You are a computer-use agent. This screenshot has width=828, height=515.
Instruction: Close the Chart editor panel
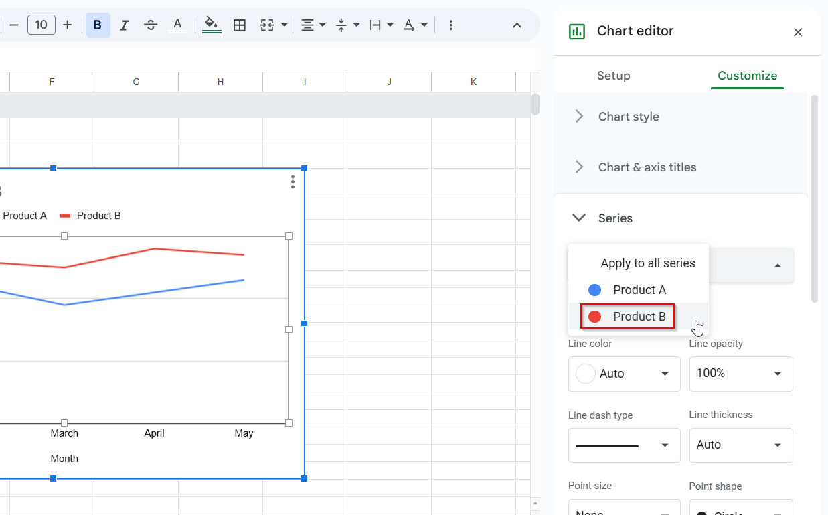pyautogui.click(x=798, y=32)
